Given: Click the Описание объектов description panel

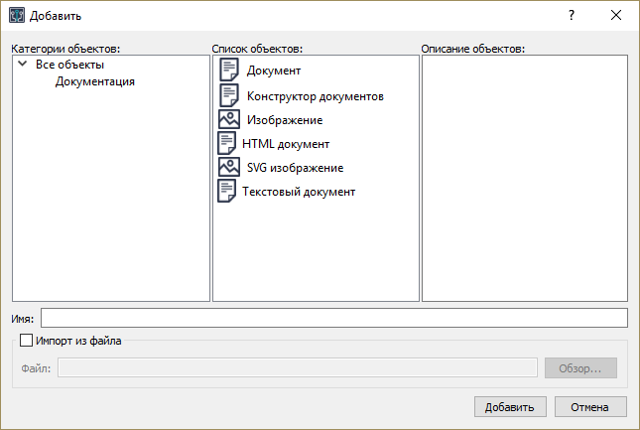Looking at the screenshot, I should [x=525, y=178].
